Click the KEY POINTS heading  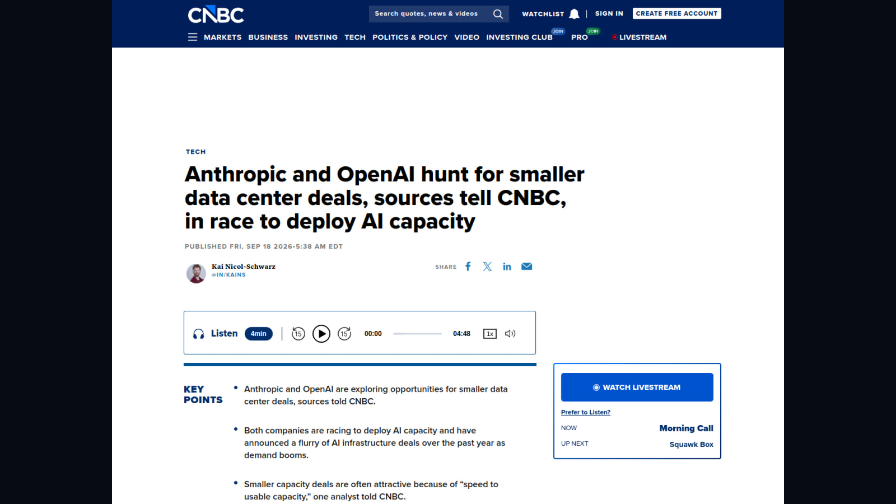click(x=203, y=394)
